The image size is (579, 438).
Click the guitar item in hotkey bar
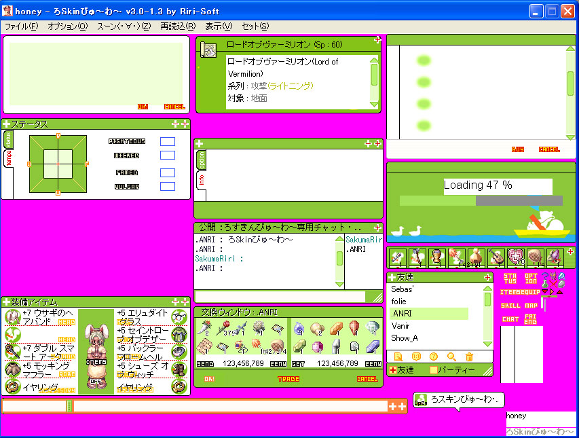pos(496,257)
